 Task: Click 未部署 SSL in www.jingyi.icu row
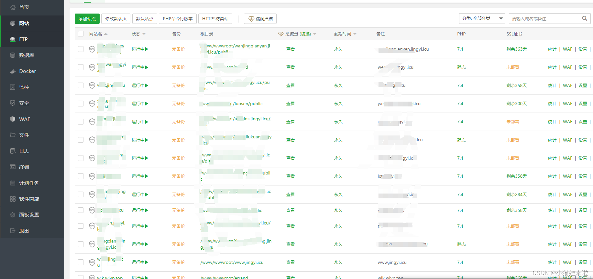coord(513,262)
